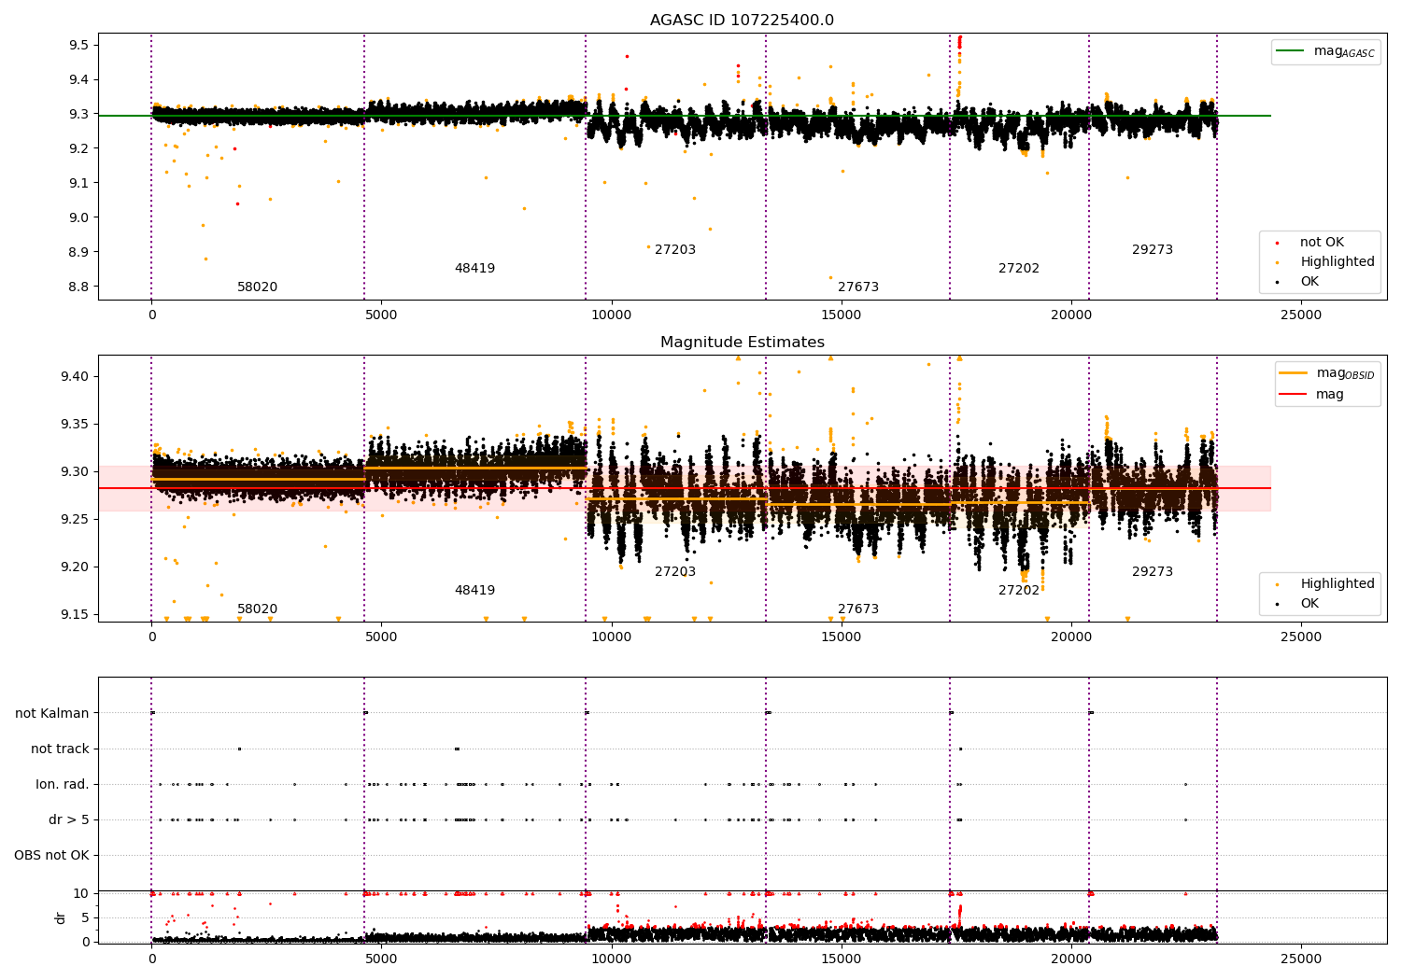Click obsid label 58020 in Magnitude Estimates plot
The width and height of the screenshot is (1401, 980).
pos(257,609)
